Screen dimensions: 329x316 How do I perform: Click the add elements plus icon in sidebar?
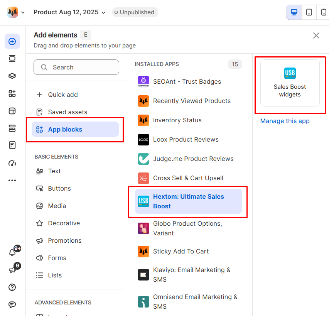click(x=12, y=41)
